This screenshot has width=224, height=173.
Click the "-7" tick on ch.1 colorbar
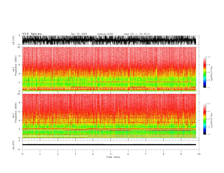209,88
